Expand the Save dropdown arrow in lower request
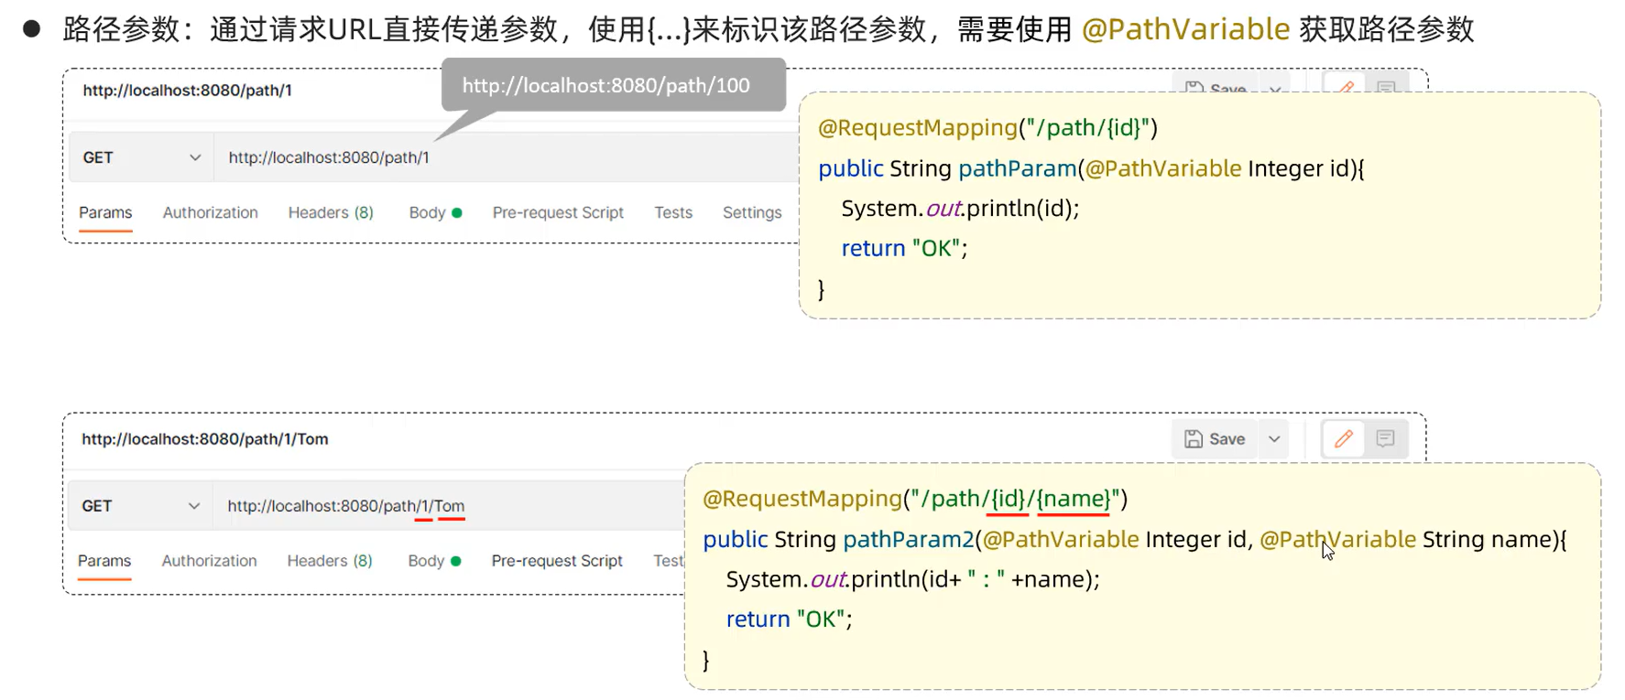The width and height of the screenshot is (1625, 700). (x=1274, y=439)
